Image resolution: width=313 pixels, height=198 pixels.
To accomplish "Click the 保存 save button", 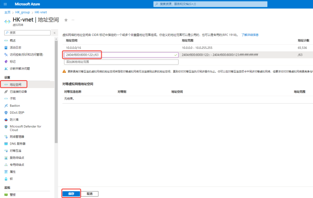I will pyautogui.click(x=71, y=194).
